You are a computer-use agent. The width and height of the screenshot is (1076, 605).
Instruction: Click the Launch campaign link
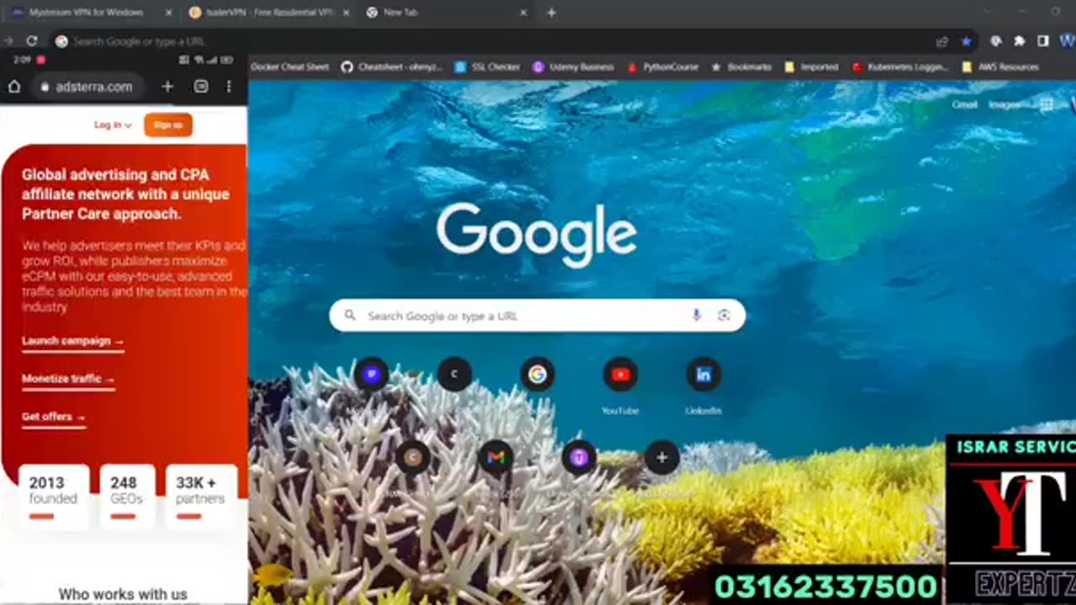pos(73,341)
